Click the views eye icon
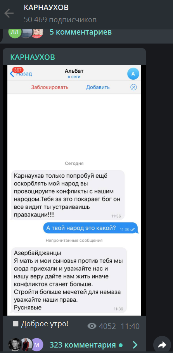 92,326
